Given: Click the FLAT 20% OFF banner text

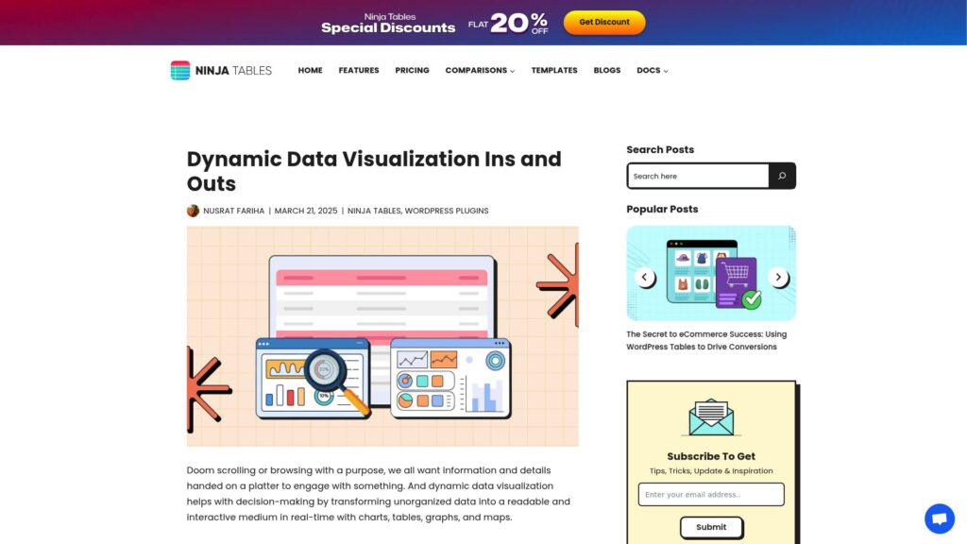Looking at the screenshot, I should [x=508, y=24].
